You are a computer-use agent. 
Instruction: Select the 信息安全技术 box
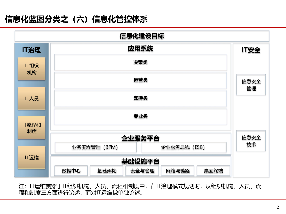click(251, 141)
